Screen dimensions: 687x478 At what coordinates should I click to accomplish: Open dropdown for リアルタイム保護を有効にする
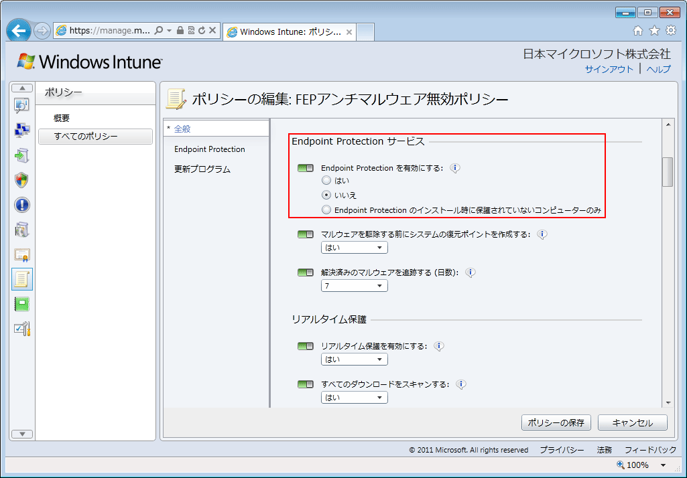coord(354,360)
